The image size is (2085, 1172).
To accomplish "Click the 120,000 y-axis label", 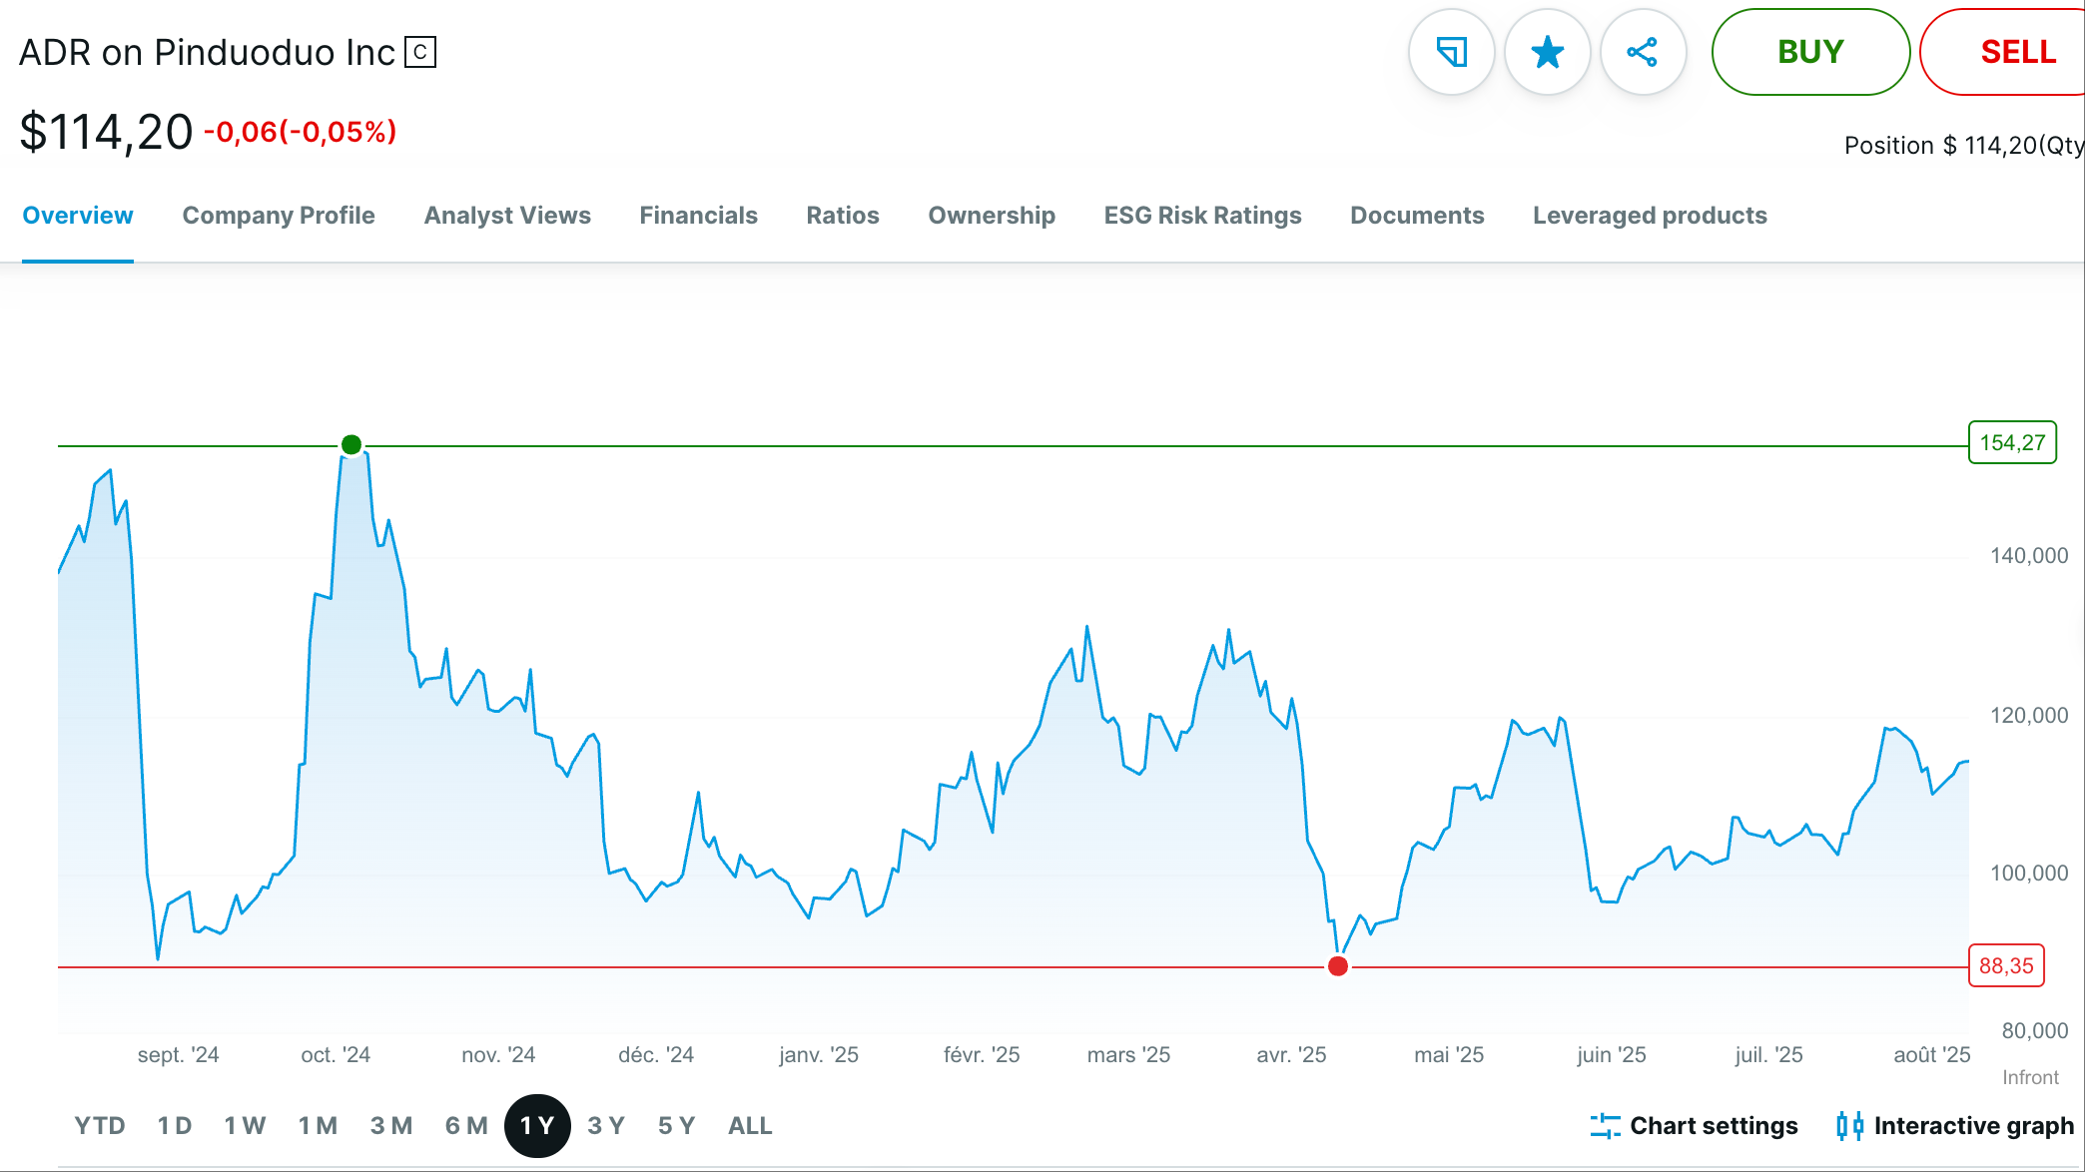I will pyautogui.click(x=2029, y=716).
